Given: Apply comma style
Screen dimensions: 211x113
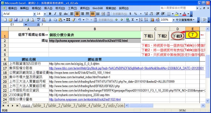Looking at the screenshot, I should coord(141,14).
